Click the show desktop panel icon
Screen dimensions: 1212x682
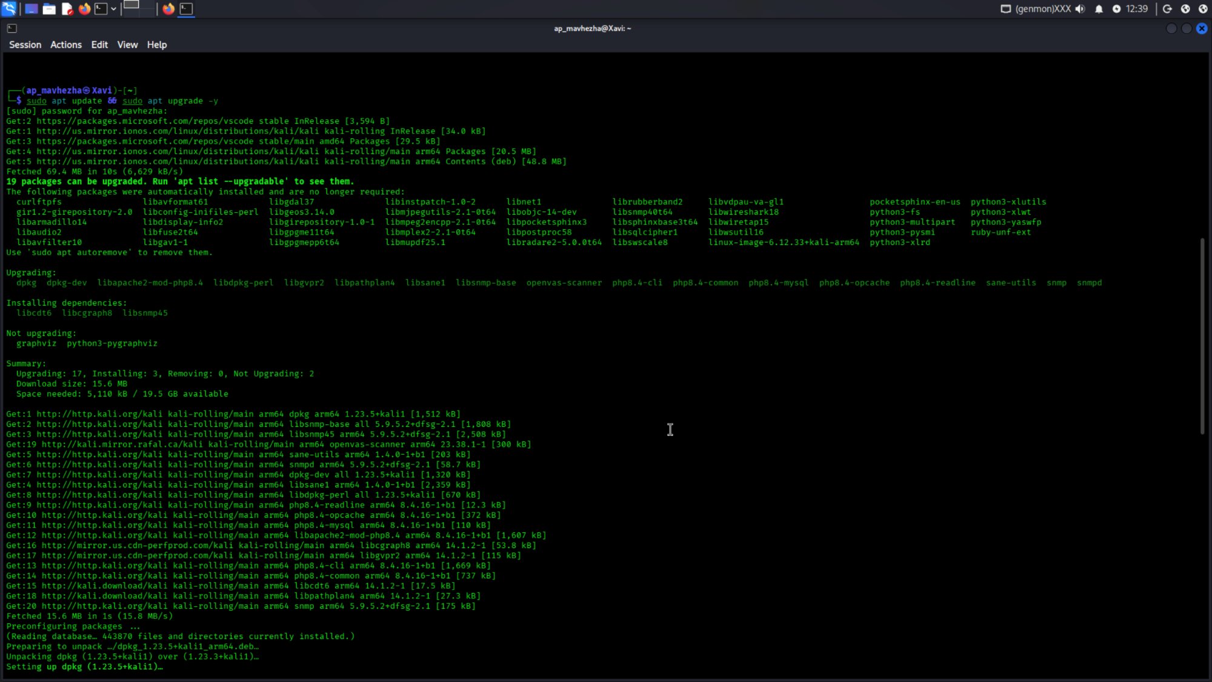pyautogui.click(x=31, y=8)
